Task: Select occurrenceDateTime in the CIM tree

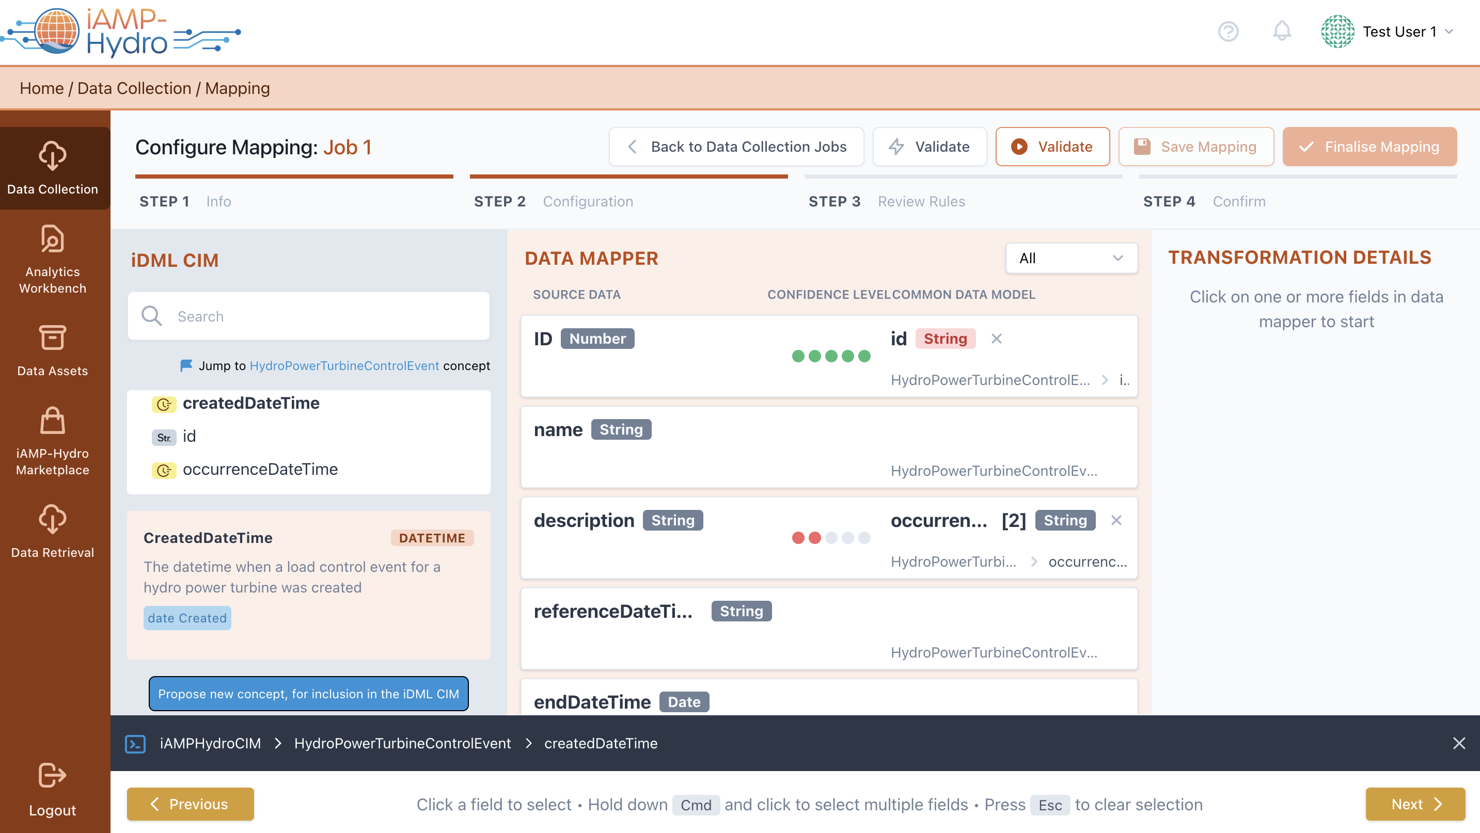Action: [x=260, y=470]
